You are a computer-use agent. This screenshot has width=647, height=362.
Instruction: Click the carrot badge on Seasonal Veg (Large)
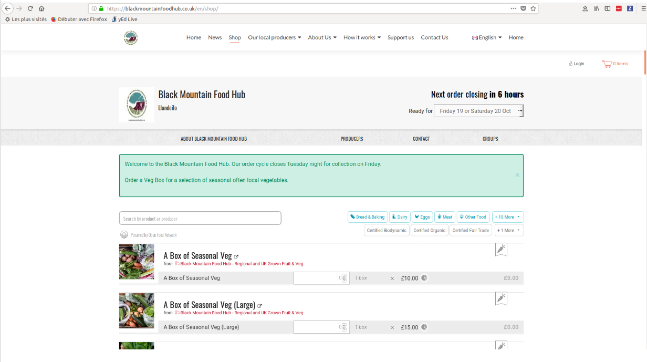pyautogui.click(x=501, y=298)
